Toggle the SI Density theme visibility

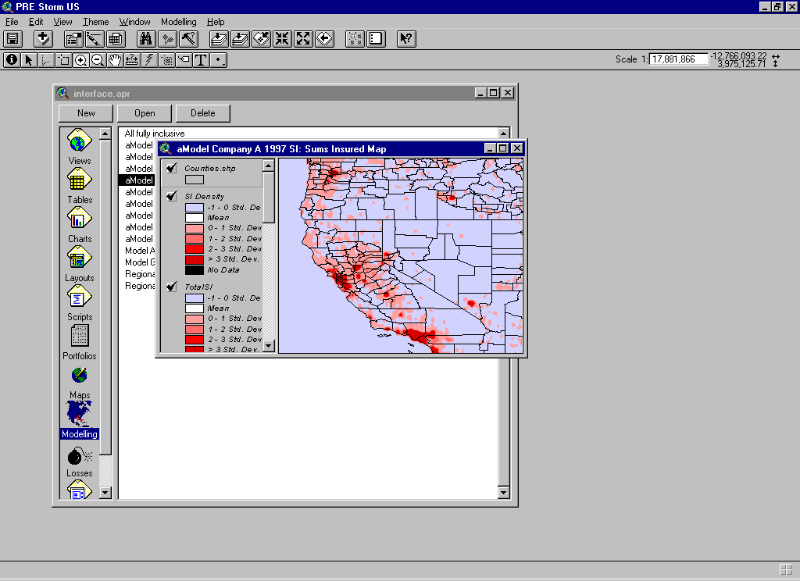pyautogui.click(x=172, y=196)
